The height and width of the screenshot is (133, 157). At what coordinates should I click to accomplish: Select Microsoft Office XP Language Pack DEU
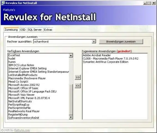point(38,91)
